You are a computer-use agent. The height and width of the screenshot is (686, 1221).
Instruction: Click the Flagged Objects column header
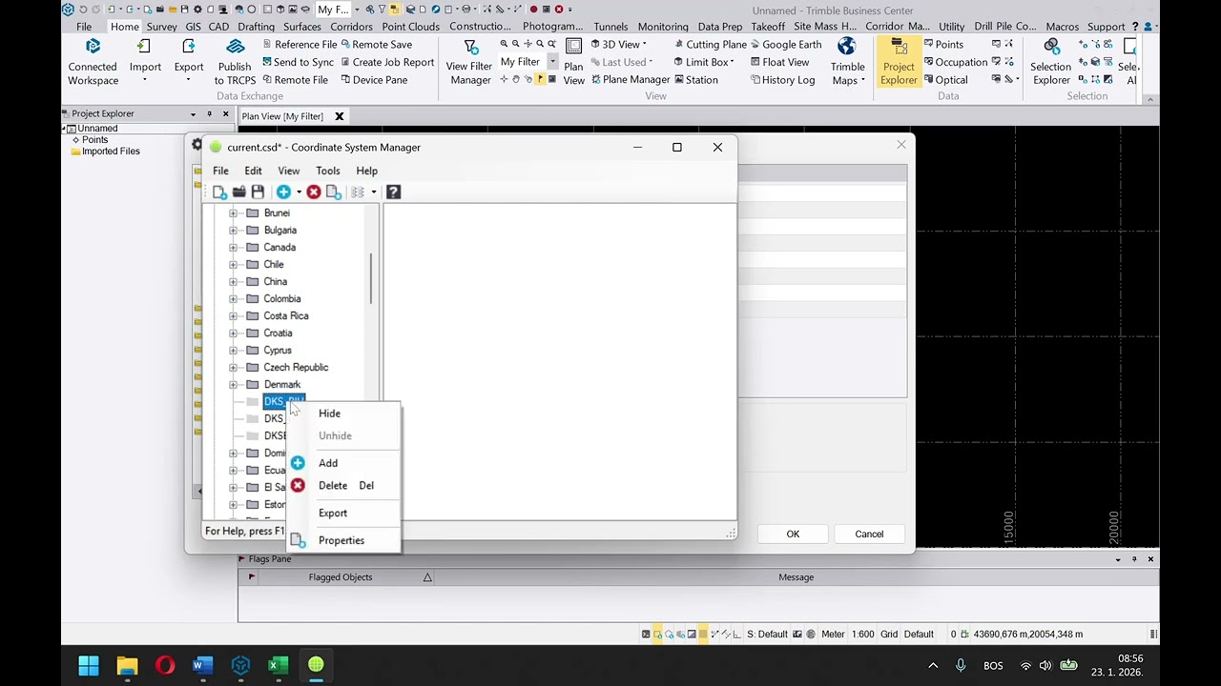(341, 577)
